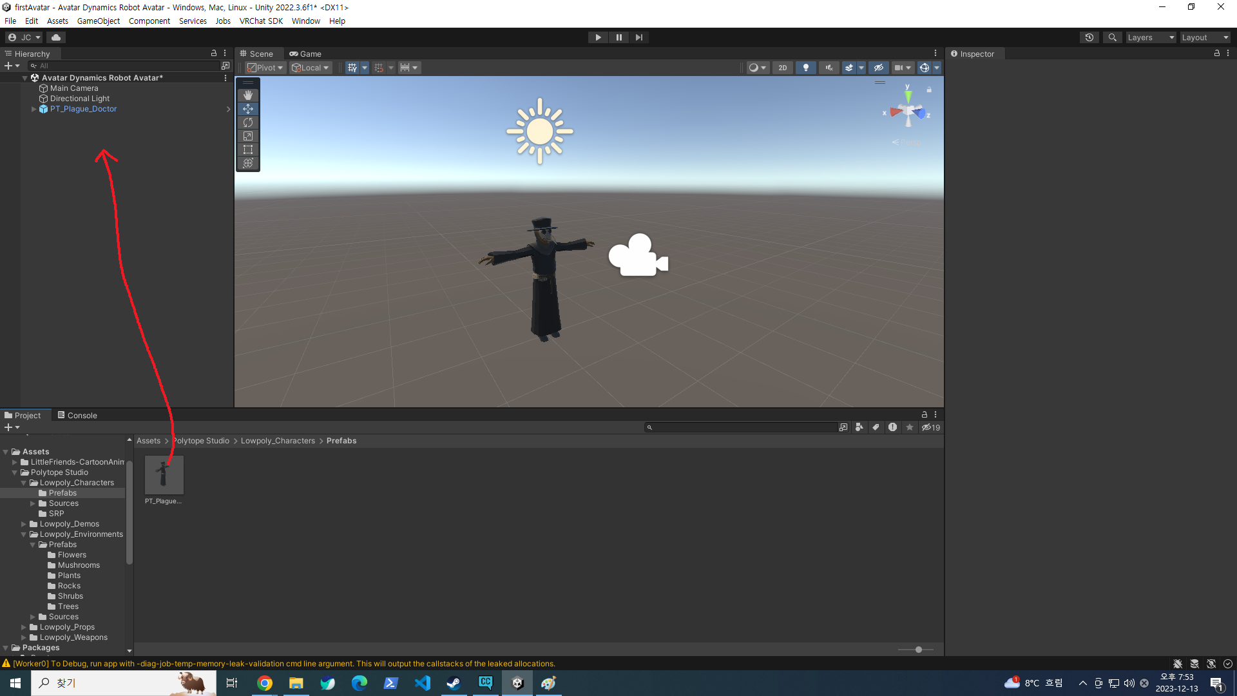Screen dimensions: 1237x696
Task: Open the Layers dropdown
Action: 1151,37
